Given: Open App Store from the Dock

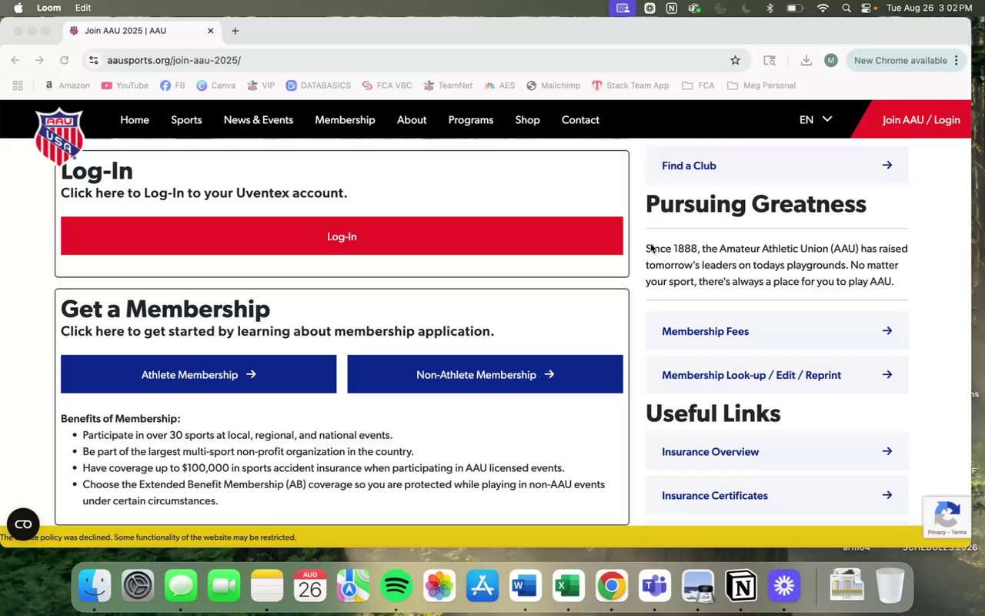Looking at the screenshot, I should click(482, 587).
